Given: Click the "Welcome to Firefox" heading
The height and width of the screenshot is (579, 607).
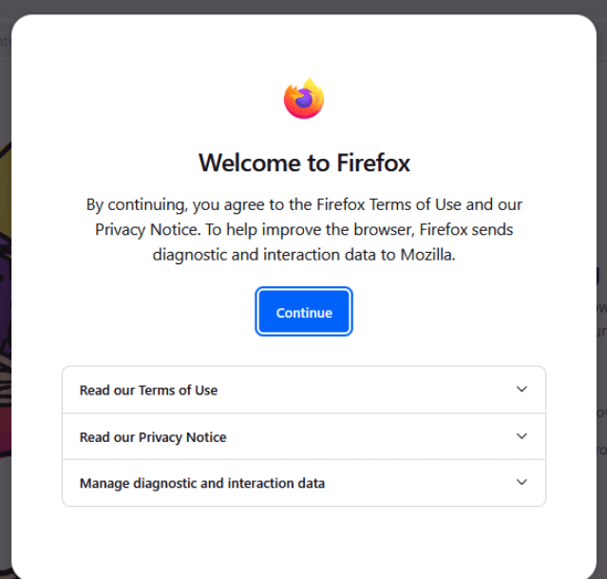Looking at the screenshot, I should pyautogui.click(x=304, y=163).
